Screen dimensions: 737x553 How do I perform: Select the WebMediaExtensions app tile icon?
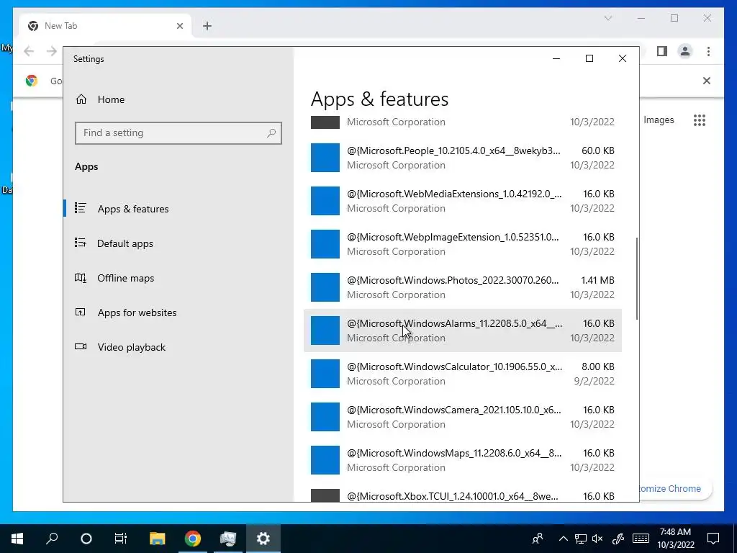[x=325, y=201]
